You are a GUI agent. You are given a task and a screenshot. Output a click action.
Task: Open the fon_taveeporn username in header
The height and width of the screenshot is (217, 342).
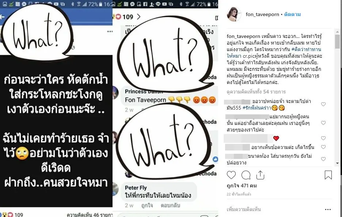click(262, 14)
